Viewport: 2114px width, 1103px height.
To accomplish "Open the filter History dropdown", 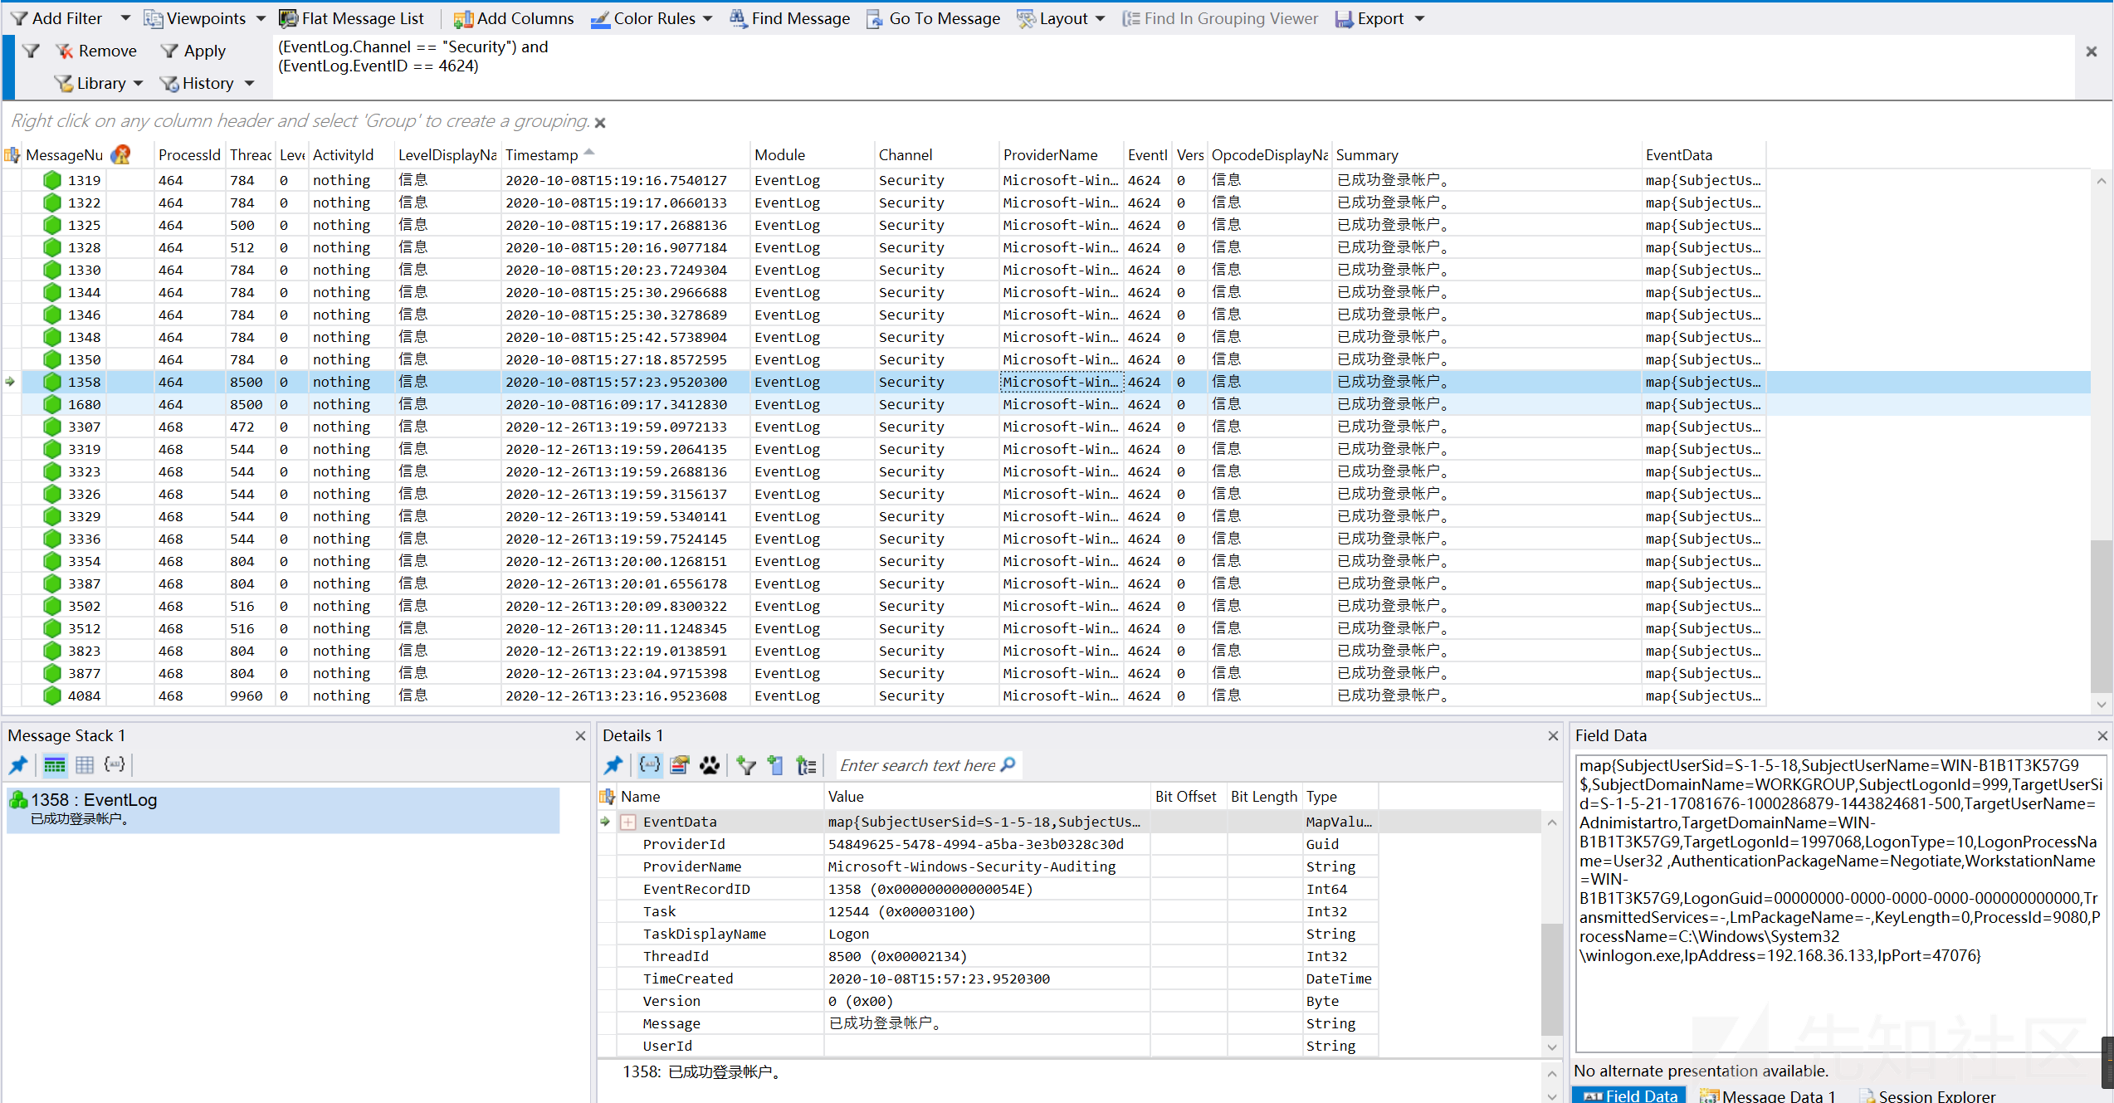I will (x=207, y=83).
